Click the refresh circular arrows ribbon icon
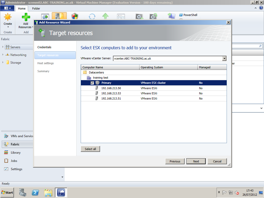Viewport: 264px width, 198px height. (92, 16)
